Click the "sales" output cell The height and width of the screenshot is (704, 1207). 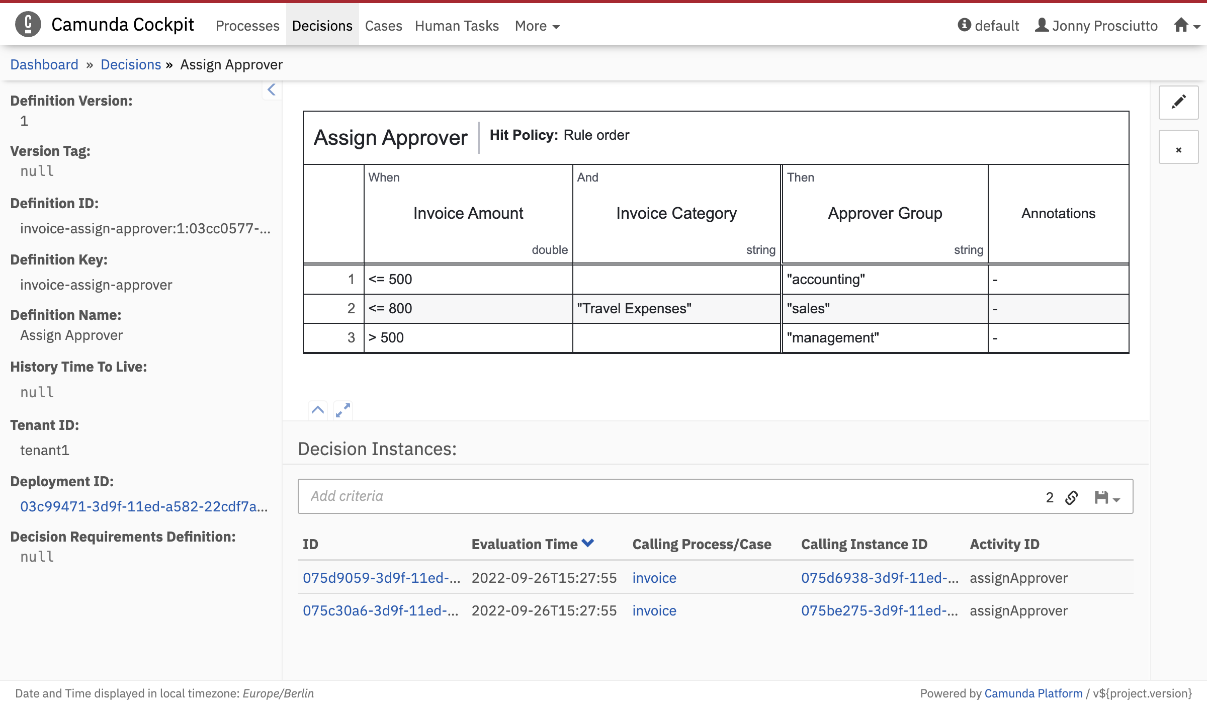[x=885, y=308]
